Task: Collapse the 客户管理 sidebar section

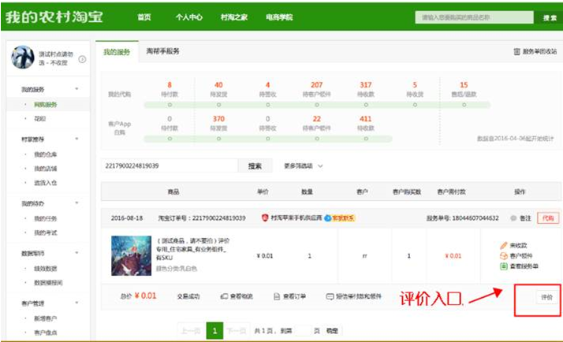Action: point(76,303)
